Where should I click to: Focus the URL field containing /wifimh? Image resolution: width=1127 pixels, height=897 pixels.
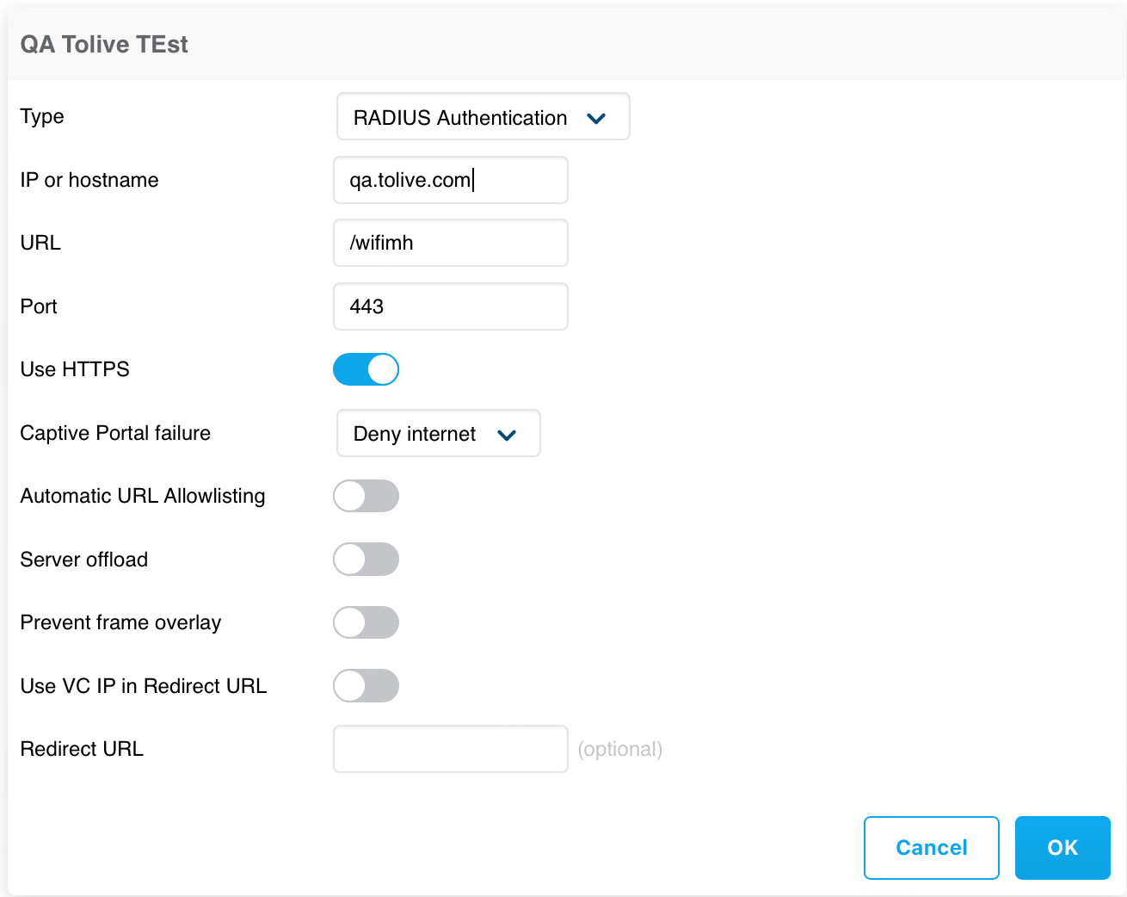pos(451,243)
